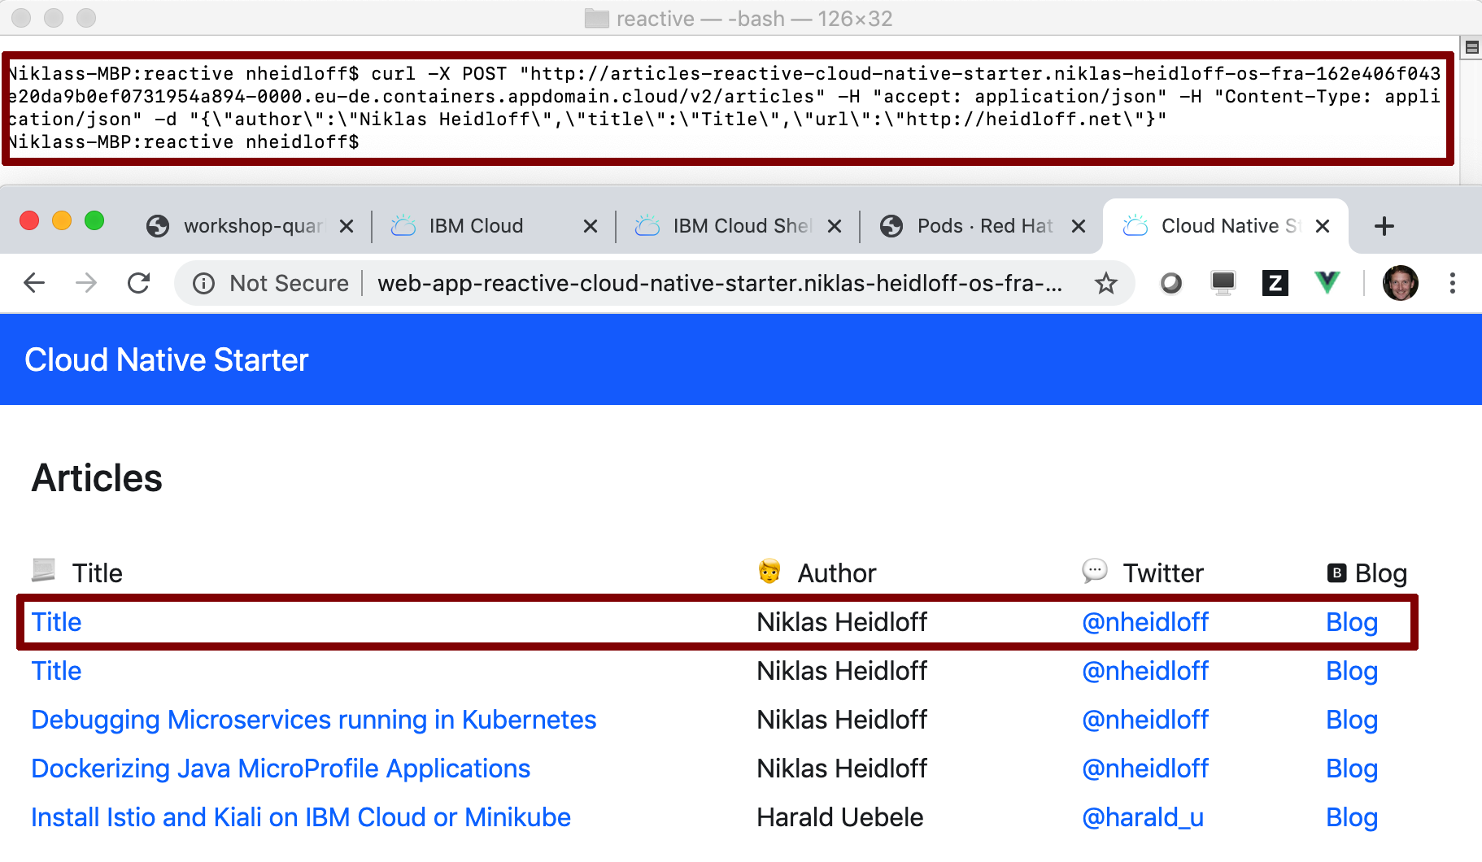Viewport: 1482px width, 862px height.
Task: Bookmark this page with the star icon
Action: [x=1105, y=283]
